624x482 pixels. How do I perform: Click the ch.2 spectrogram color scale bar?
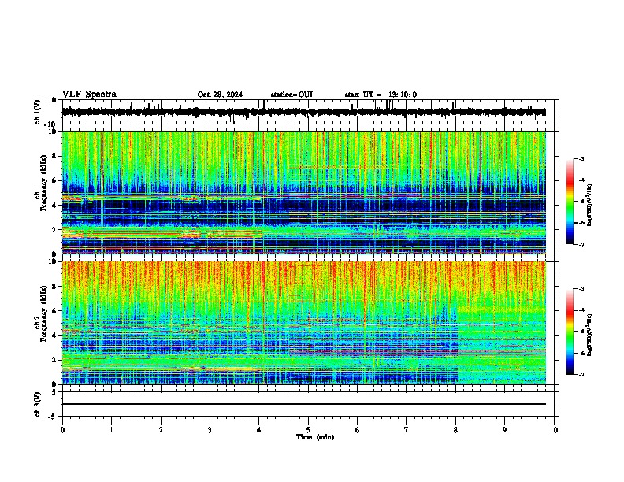pyautogui.click(x=570, y=332)
